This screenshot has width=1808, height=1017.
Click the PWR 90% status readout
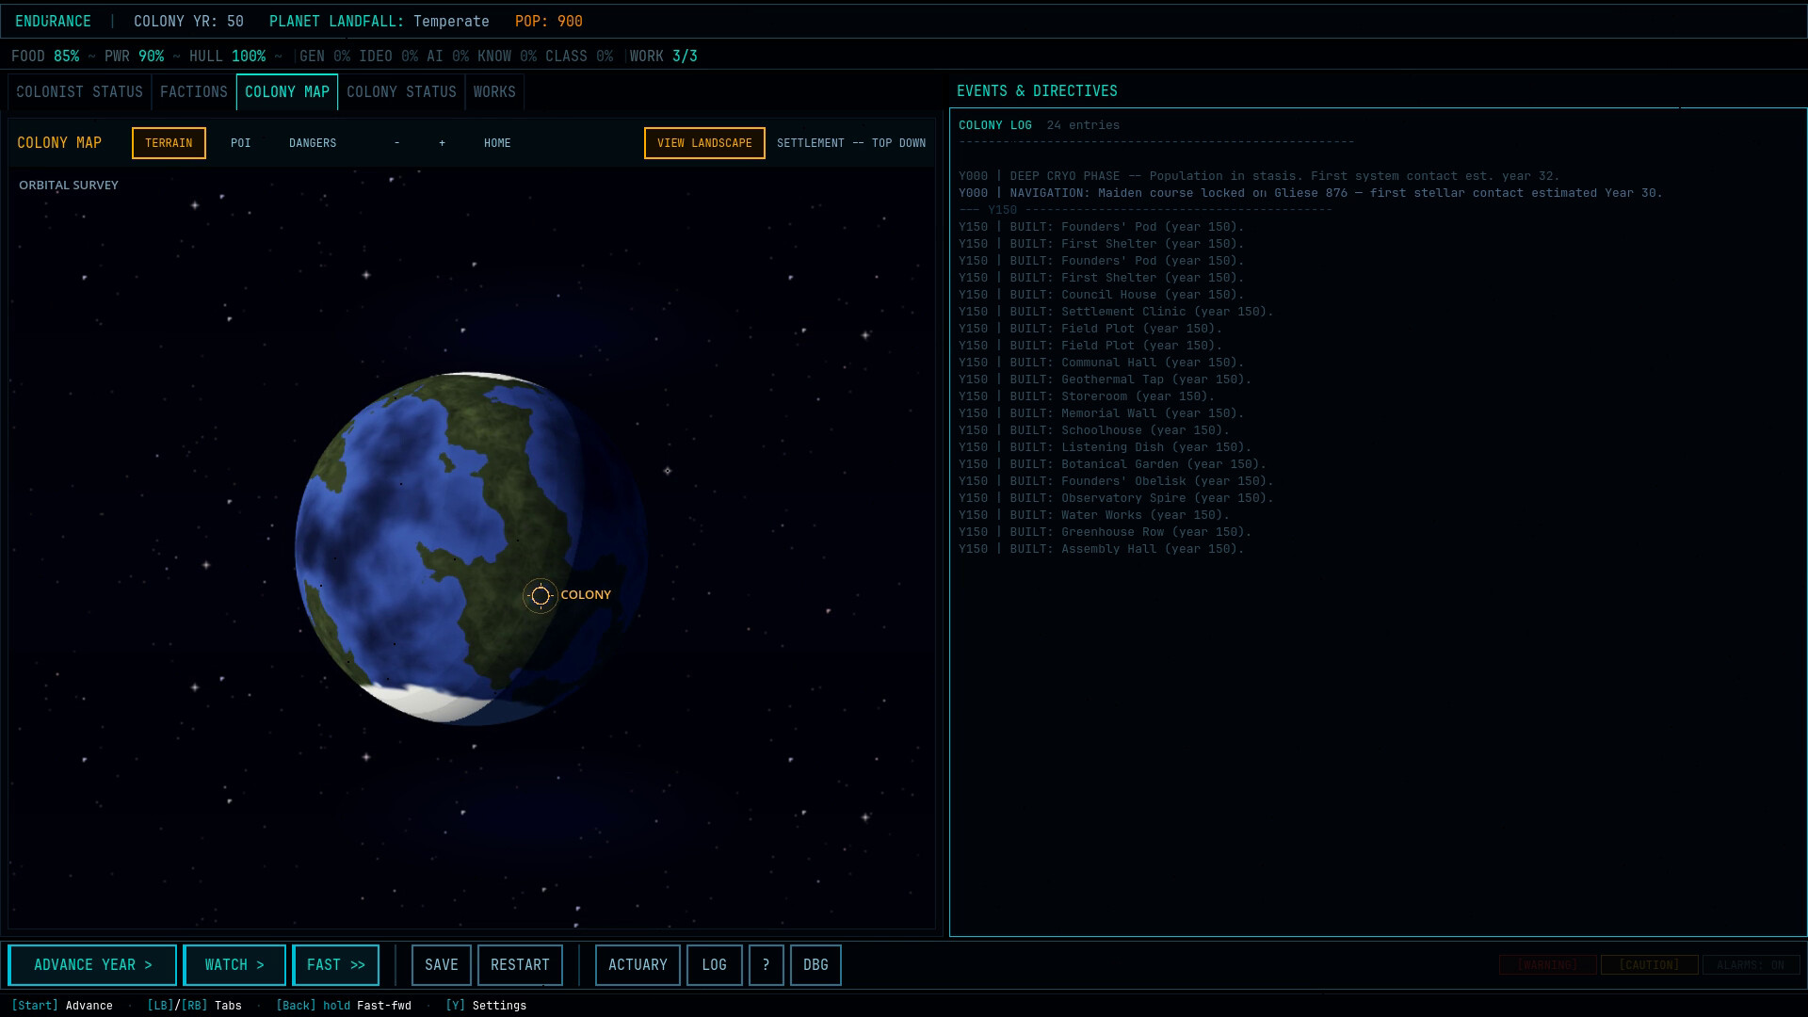135,56
